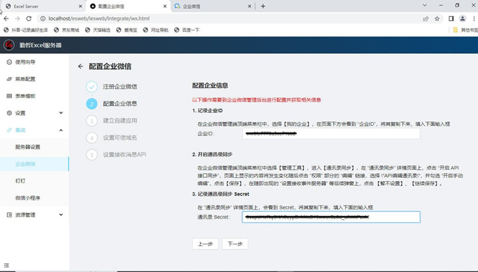
Task: Click the back arrow beside 配置企业微信
Action: point(80,66)
